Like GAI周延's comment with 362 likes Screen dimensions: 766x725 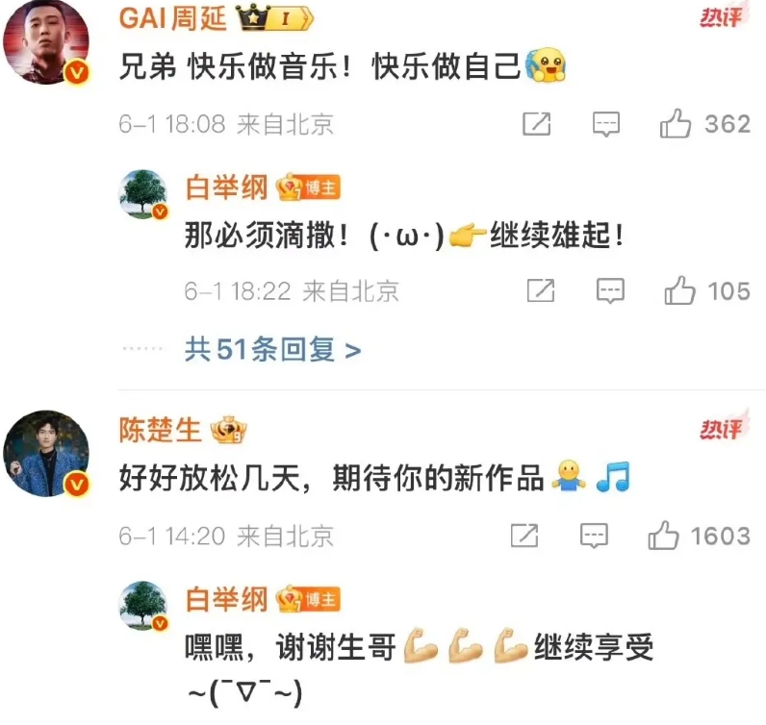tap(676, 123)
